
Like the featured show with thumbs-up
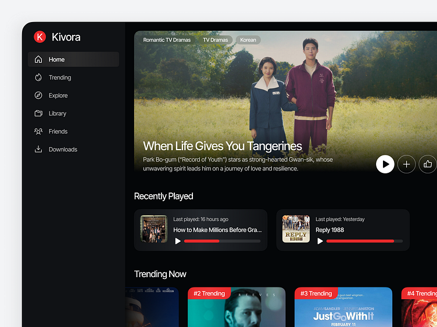(428, 164)
